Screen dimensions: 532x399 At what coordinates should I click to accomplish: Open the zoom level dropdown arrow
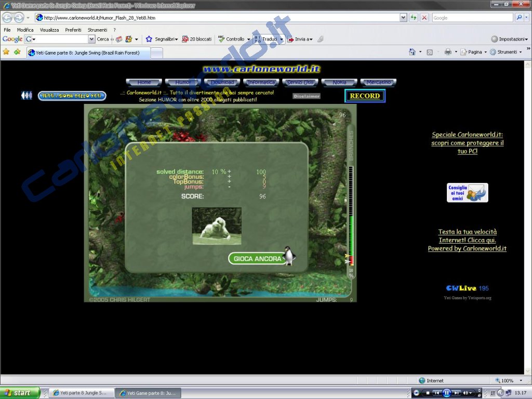click(521, 381)
